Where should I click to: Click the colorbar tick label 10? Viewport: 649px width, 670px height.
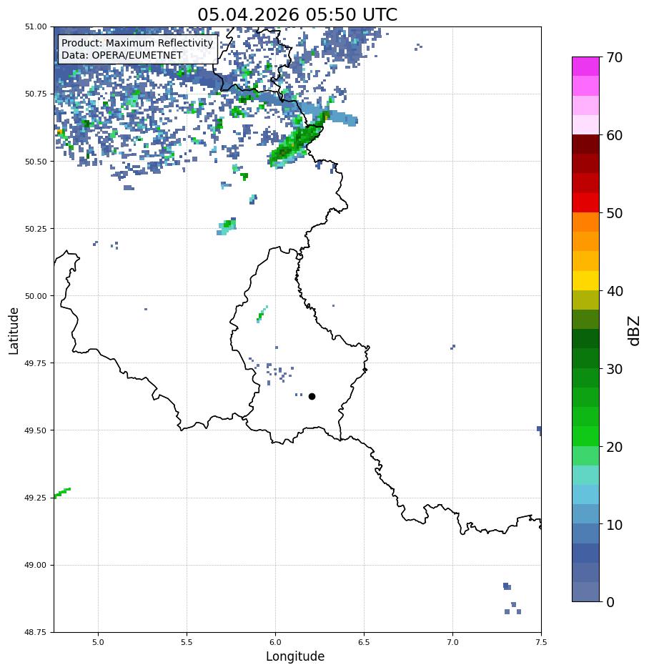[x=614, y=525]
